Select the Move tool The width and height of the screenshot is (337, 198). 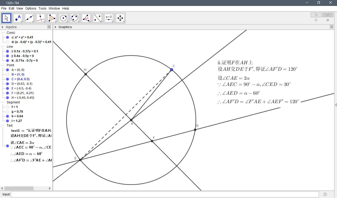(x=6, y=18)
